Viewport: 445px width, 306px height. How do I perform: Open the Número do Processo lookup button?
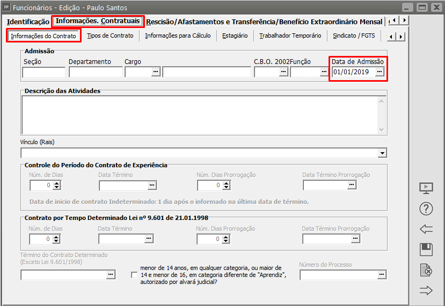click(x=381, y=275)
